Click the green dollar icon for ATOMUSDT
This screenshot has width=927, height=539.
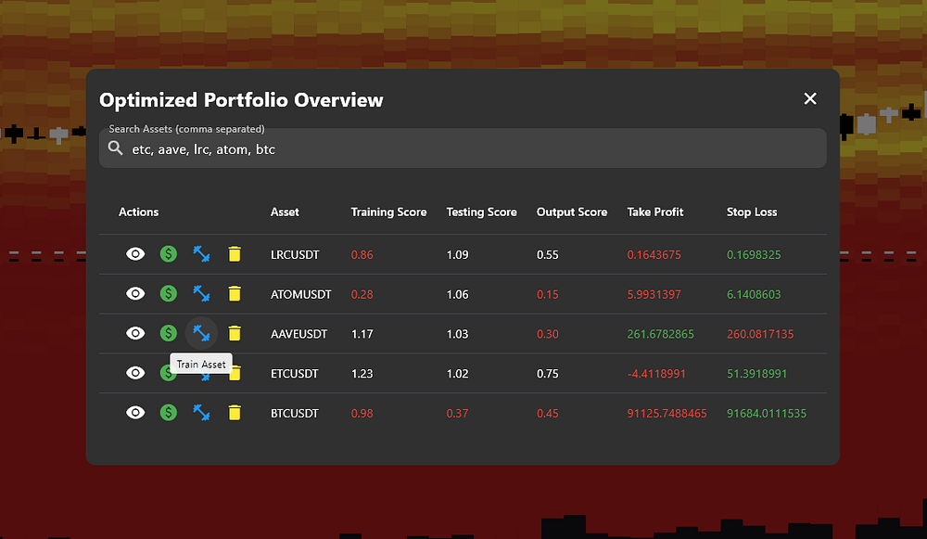pyautogui.click(x=169, y=294)
